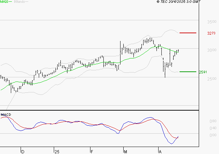219x154 pixels.
Task: Click the 000 MACD axis label
Action: pos(213,135)
